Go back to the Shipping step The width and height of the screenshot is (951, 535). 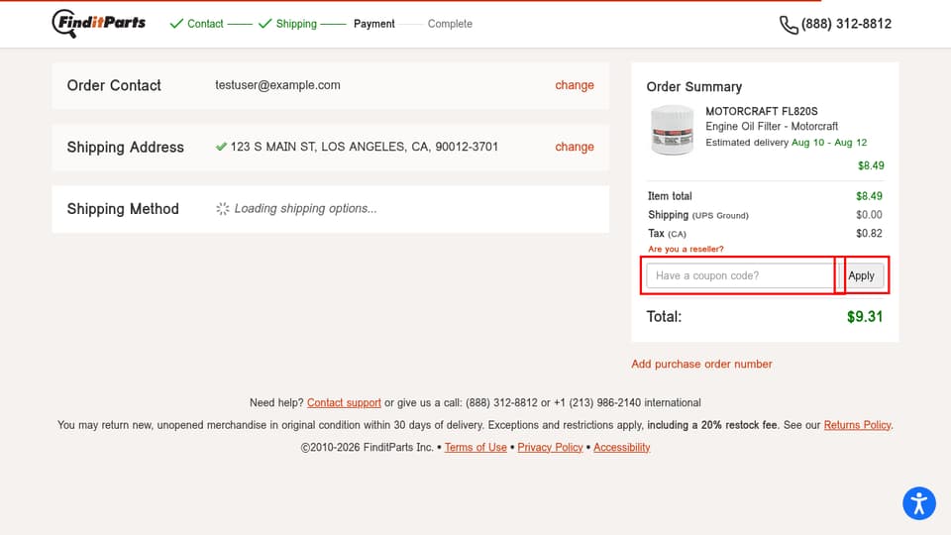296,24
